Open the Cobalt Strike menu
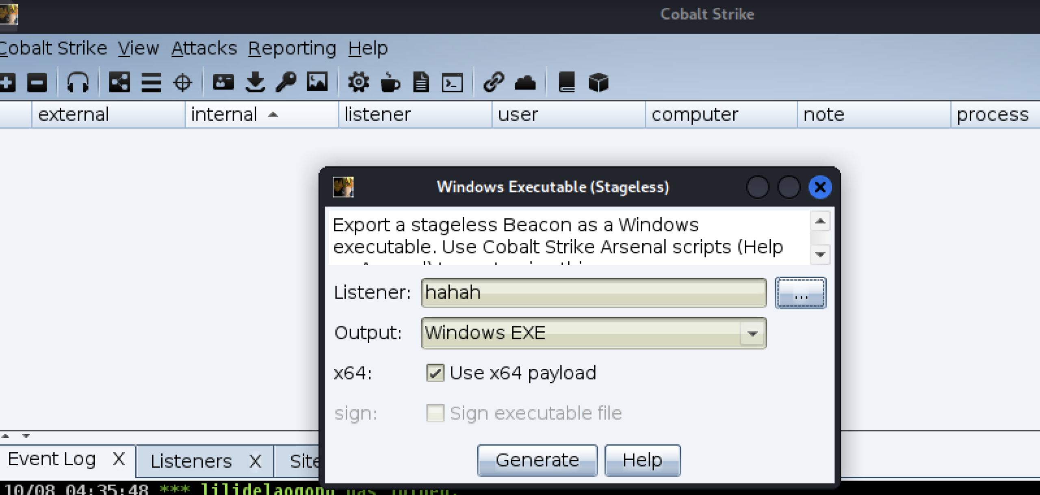 point(53,48)
